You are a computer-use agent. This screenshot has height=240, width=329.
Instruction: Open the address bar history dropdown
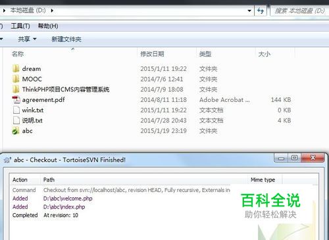[249, 11]
